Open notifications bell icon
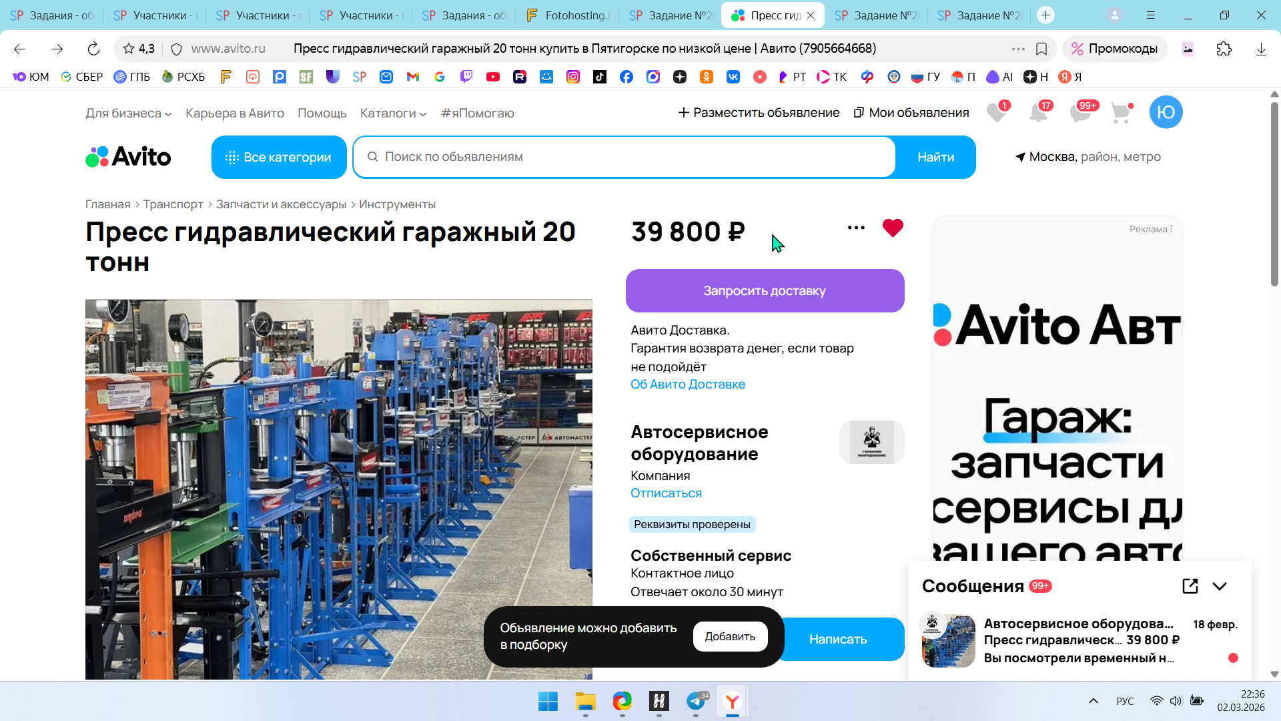1281x721 pixels. [x=1038, y=113]
